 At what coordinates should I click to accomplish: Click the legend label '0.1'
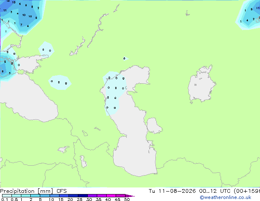[5, 199]
